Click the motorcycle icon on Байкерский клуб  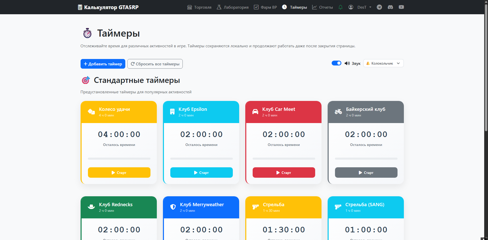[x=338, y=112]
